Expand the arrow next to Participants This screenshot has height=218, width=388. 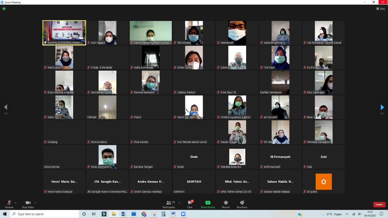coord(179,203)
